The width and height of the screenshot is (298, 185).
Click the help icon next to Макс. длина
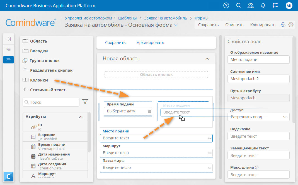coord(257,167)
